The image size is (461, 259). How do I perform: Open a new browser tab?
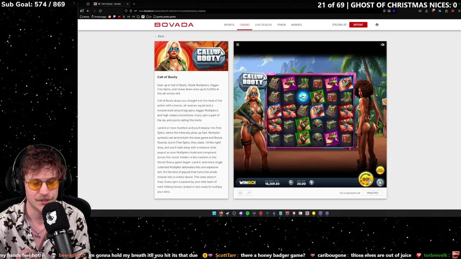click(x=134, y=4)
